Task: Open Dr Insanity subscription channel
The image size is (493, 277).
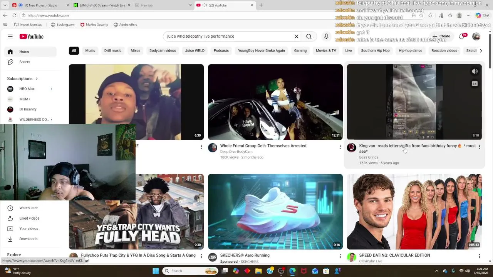Action: click(31, 109)
